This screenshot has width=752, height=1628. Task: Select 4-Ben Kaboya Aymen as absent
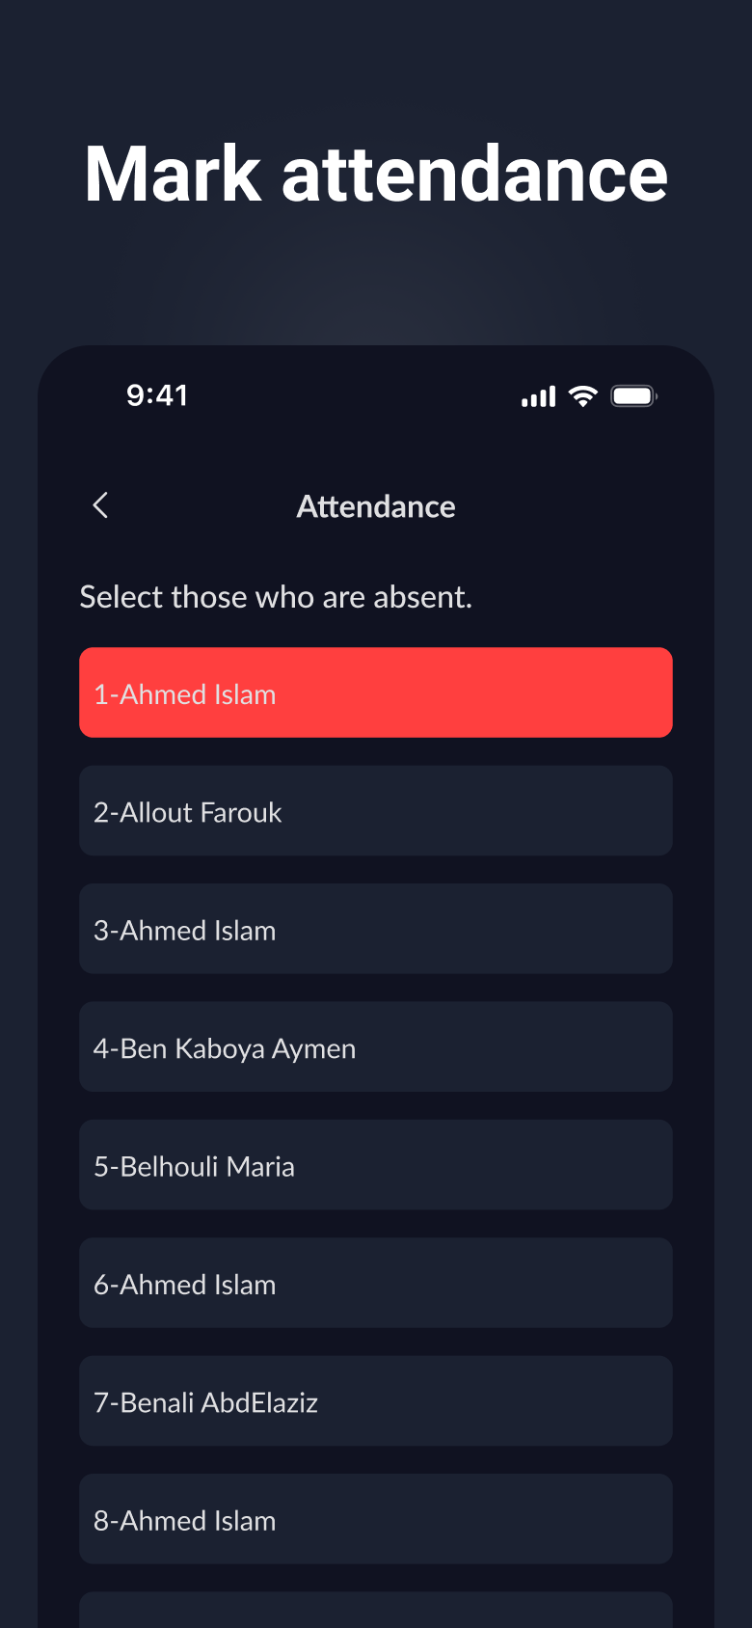(x=376, y=1046)
